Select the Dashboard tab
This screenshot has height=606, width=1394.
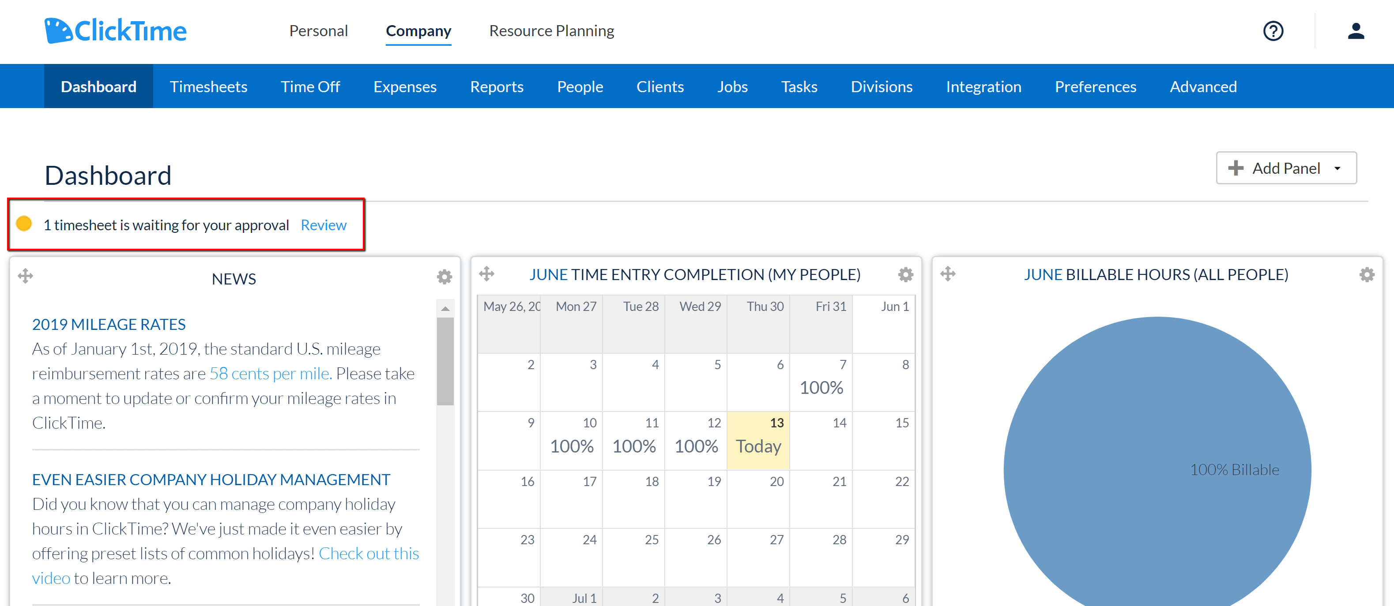point(98,86)
